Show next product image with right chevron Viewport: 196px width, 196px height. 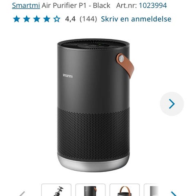[x=172, y=104]
